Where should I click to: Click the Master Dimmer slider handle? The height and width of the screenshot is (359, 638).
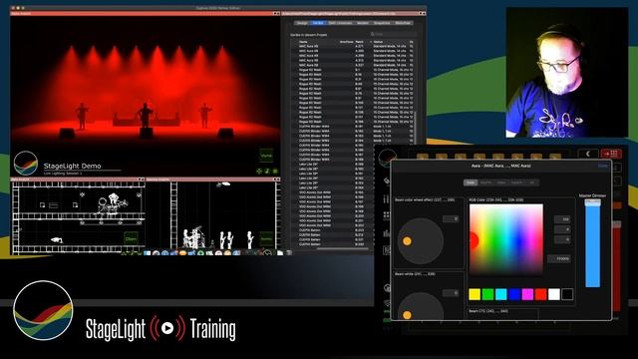coord(592,202)
